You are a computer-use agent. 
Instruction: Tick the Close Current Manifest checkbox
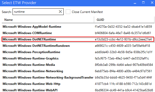click(x=68, y=12)
